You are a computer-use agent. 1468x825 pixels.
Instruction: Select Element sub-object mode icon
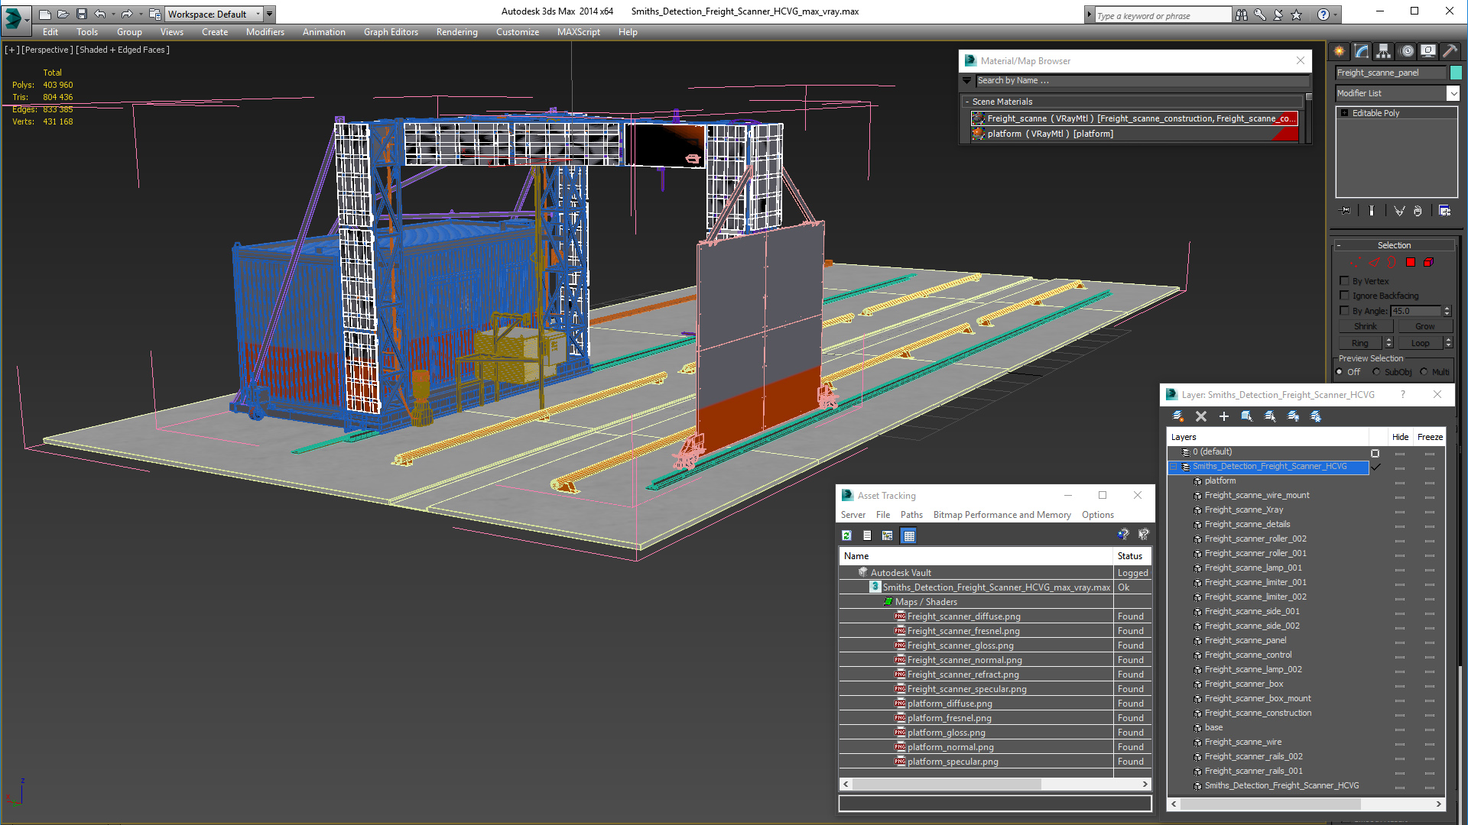[x=1428, y=262]
